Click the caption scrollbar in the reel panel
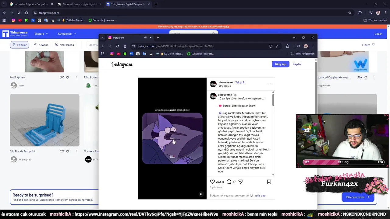This screenshot has width=390, height=219. 273,100
